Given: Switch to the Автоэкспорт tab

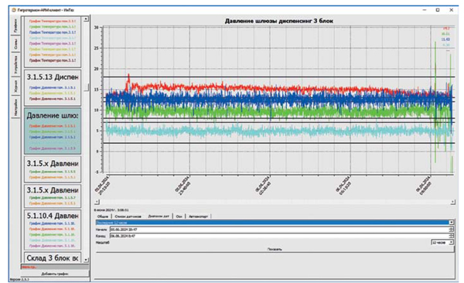Looking at the screenshot, I should tap(198, 217).
